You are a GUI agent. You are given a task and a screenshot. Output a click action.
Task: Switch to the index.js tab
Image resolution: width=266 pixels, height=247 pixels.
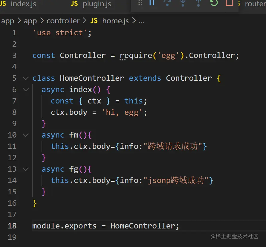23,4
